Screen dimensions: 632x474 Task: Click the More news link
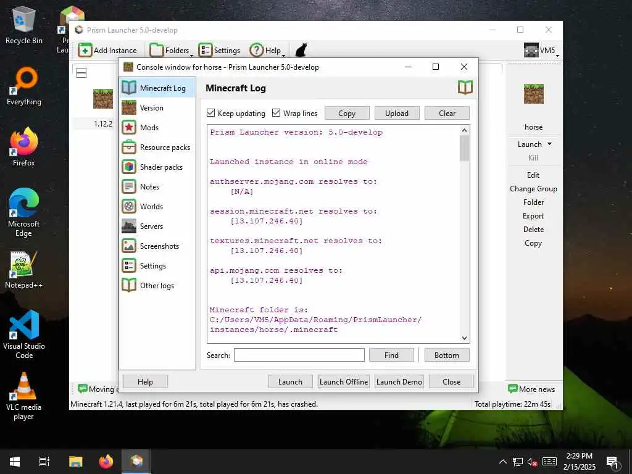531,389
